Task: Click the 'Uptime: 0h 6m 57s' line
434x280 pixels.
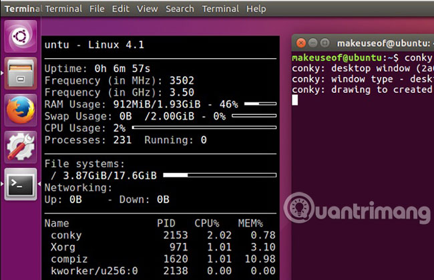Action: pyautogui.click(x=97, y=68)
